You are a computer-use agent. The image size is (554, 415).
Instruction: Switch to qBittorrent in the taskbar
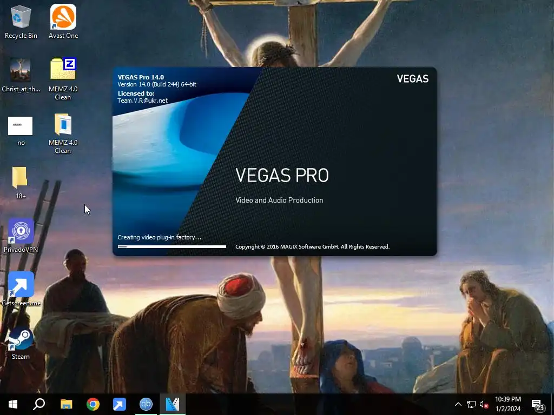[146, 404]
